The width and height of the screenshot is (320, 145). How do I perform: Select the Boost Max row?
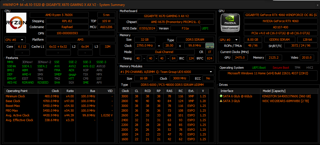tap(59, 106)
